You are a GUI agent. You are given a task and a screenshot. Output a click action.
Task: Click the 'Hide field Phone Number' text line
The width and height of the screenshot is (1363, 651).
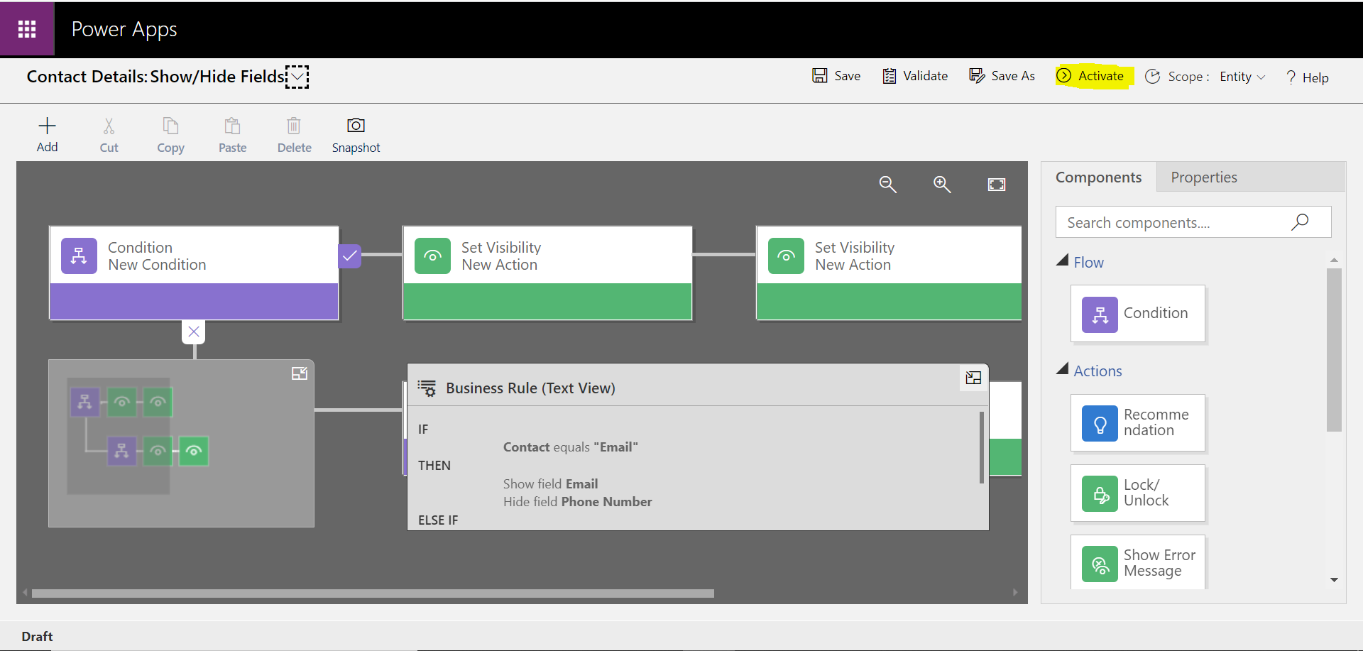577,502
